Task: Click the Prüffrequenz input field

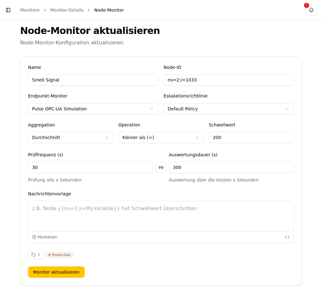Action: click(x=90, y=167)
